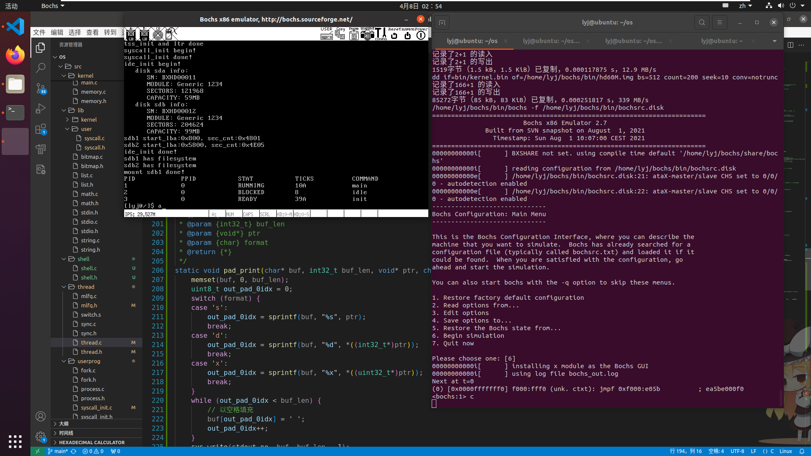The image size is (811, 456).
Task: Open VS Code Explorer activity icon
Action: pos(41,48)
